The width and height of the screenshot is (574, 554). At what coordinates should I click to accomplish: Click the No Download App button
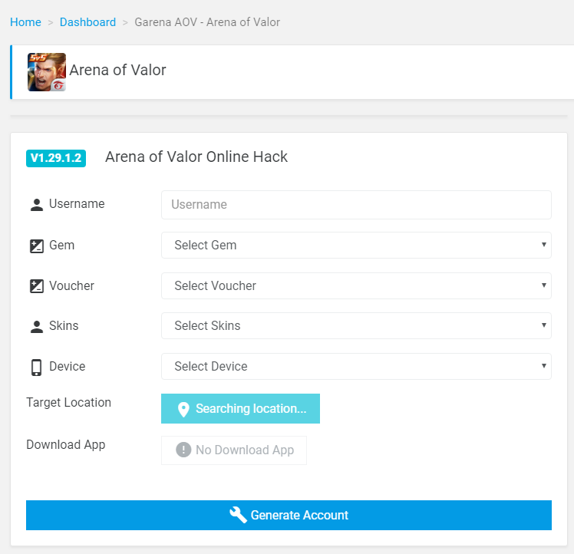[234, 450]
